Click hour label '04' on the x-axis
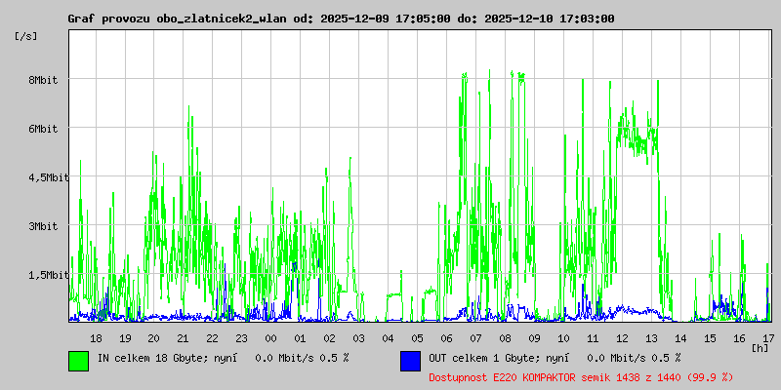Screen dimensions: 781x390 388,338
